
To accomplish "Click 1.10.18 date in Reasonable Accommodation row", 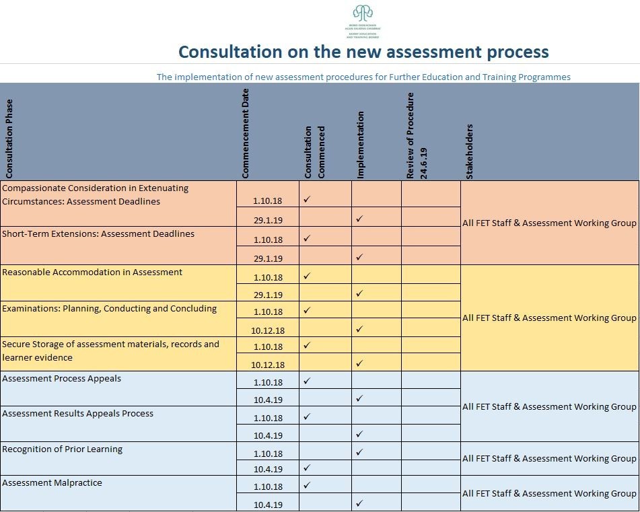I will [x=268, y=277].
